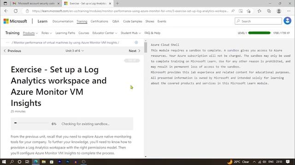This screenshot has height=165, width=295.
Task: Open tab actions menu icon
Action: coord(5,3)
